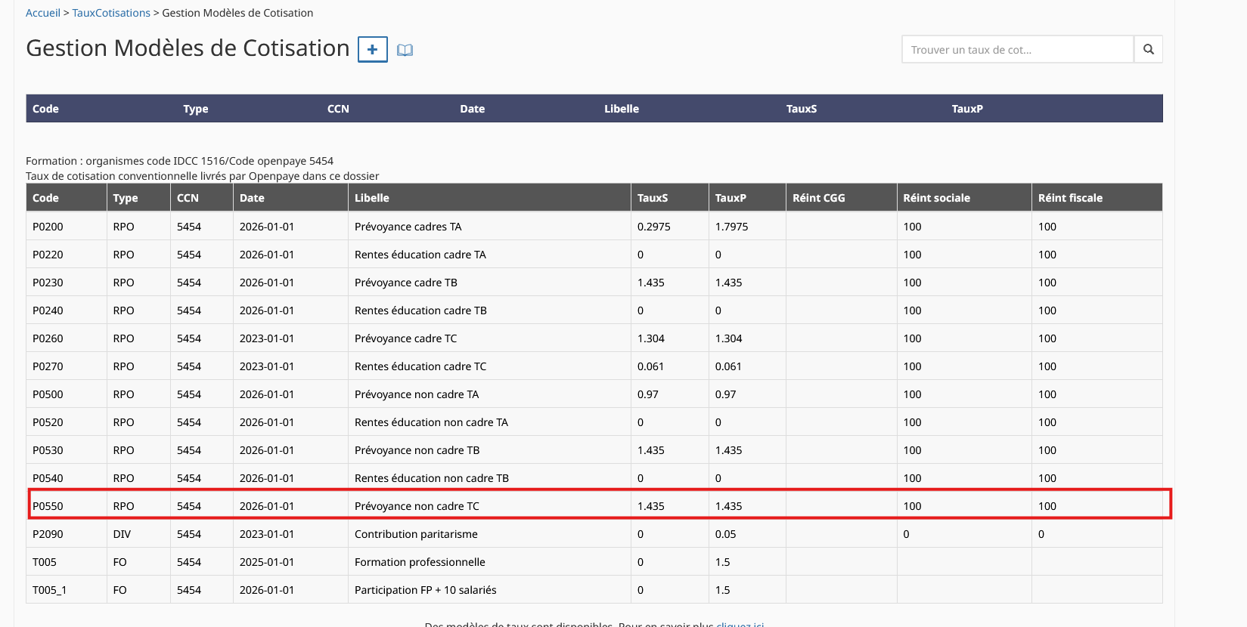Click TauxS header in top dark bar
The width and height of the screenshot is (1247, 627).
click(x=802, y=109)
